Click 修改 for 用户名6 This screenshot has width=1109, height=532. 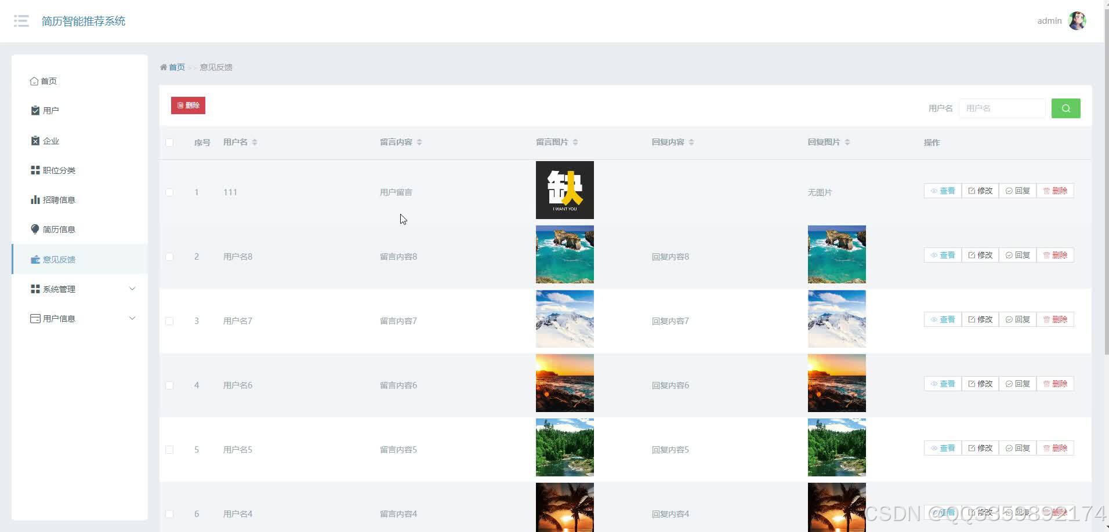click(980, 384)
